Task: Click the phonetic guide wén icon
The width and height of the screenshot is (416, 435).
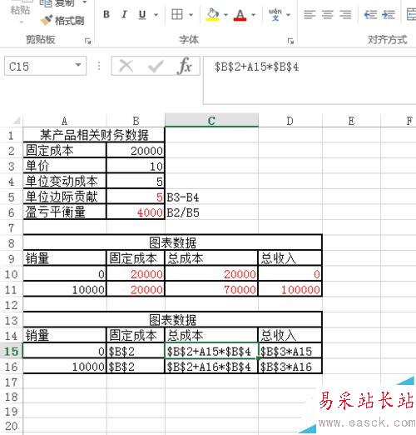Action: click(275, 14)
